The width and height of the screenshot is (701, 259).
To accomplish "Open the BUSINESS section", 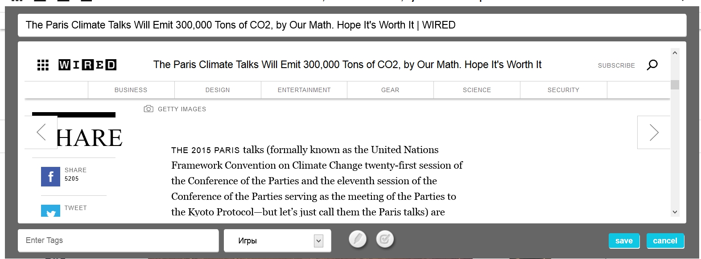I will [131, 90].
